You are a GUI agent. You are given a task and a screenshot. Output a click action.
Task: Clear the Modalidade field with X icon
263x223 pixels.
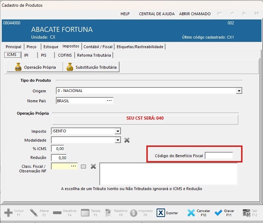[x=127, y=140]
